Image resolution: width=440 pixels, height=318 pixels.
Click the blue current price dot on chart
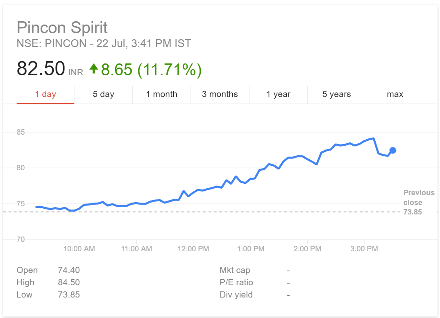click(392, 150)
